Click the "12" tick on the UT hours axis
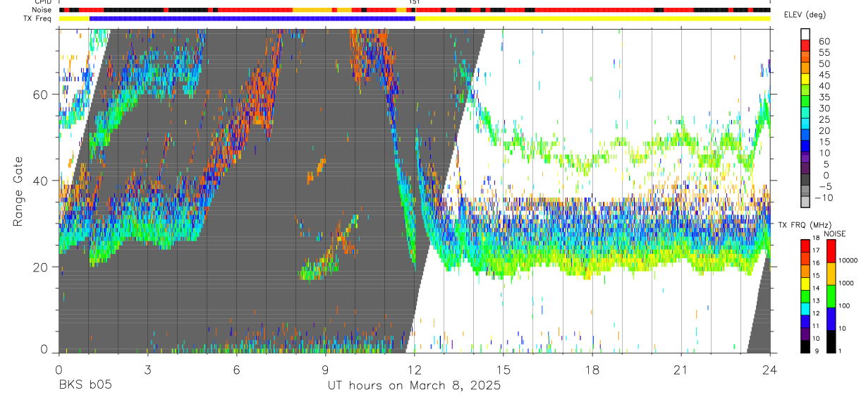The image size is (866, 400). 415,370
